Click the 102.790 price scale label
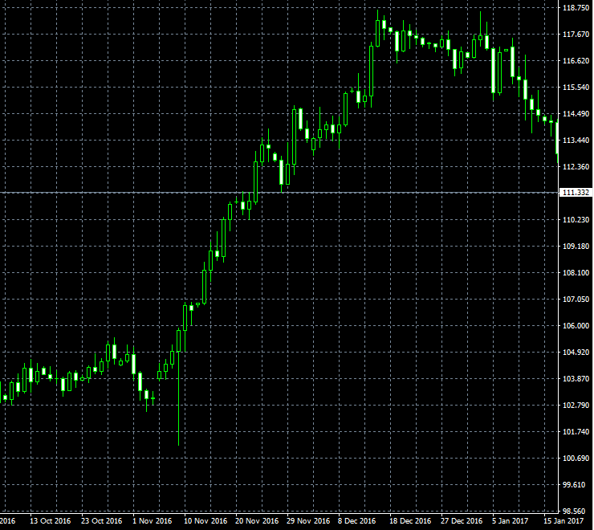The height and width of the screenshot is (530, 594). point(576,406)
